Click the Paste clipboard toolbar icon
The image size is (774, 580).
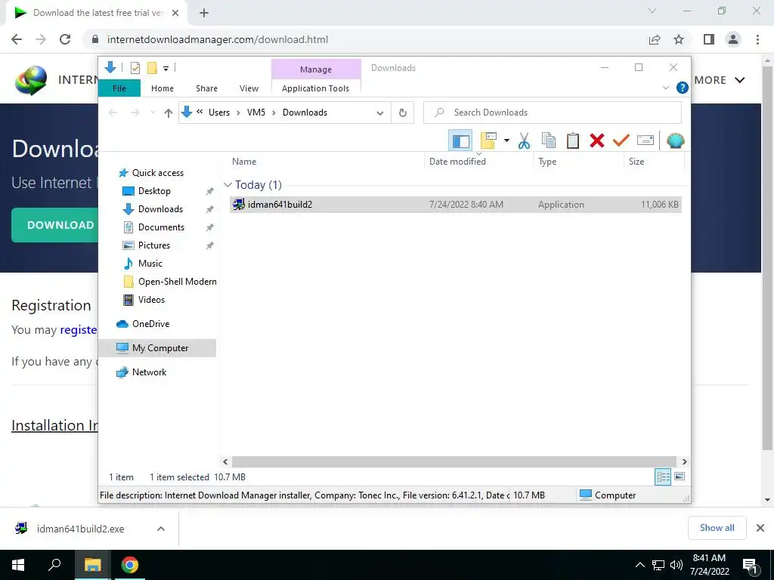573,140
